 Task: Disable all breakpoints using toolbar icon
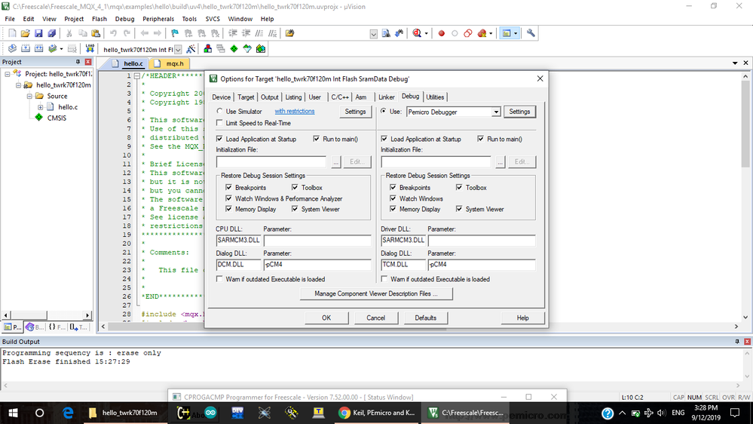(468, 33)
